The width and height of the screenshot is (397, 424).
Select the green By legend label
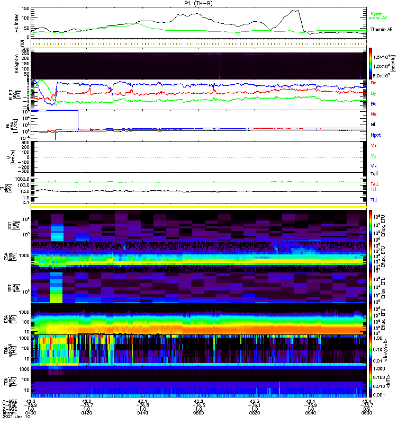point(373,93)
